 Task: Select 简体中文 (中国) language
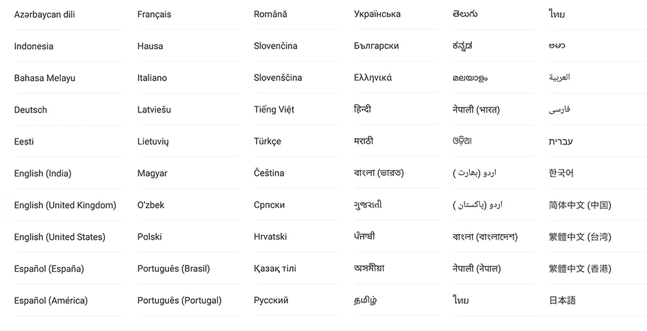point(580,205)
